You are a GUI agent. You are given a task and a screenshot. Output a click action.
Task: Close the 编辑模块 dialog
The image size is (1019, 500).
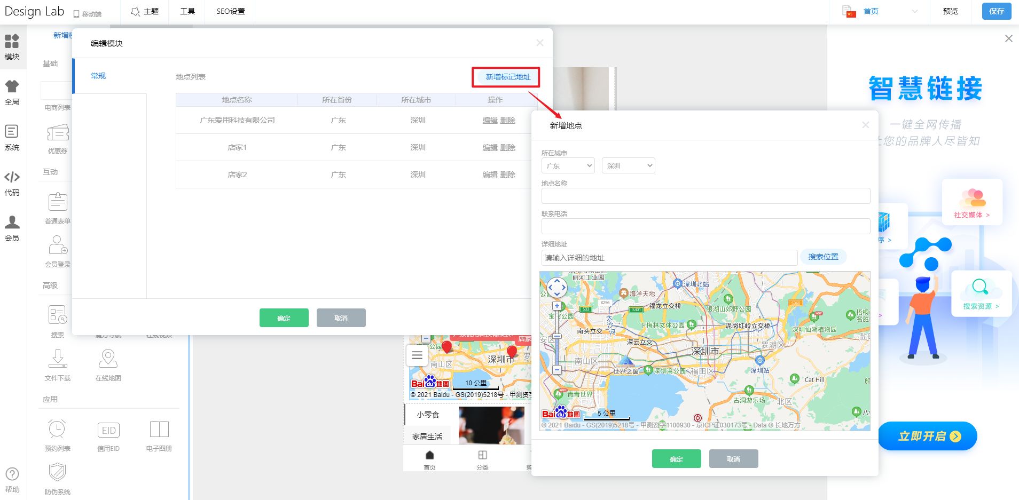point(540,43)
